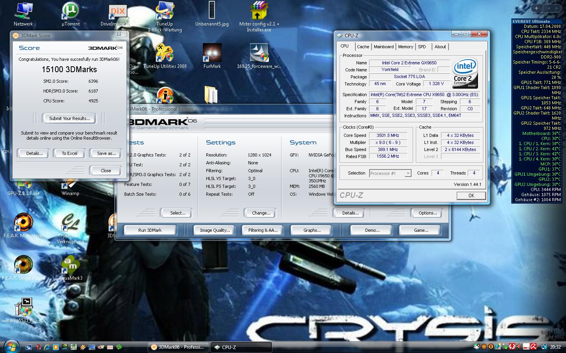566x353 pixels.
Task: Click the Avira umbrella tray icon
Action: click(533, 347)
